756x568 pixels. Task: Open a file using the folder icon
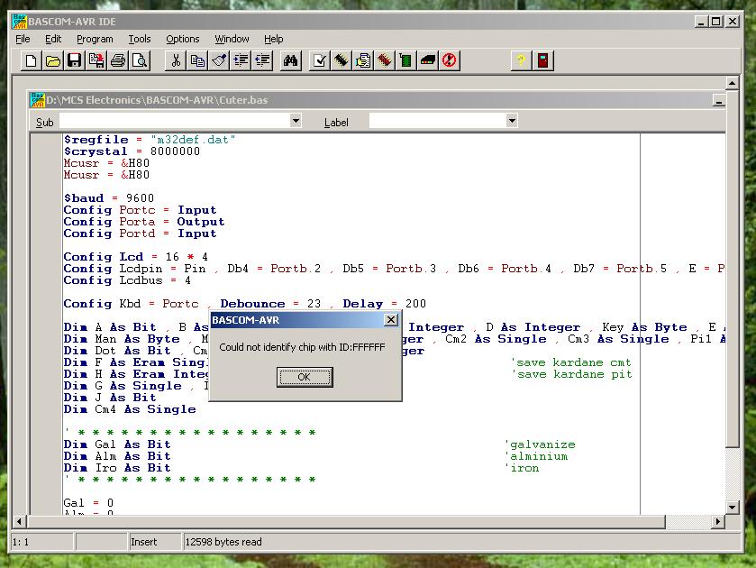pyautogui.click(x=53, y=60)
